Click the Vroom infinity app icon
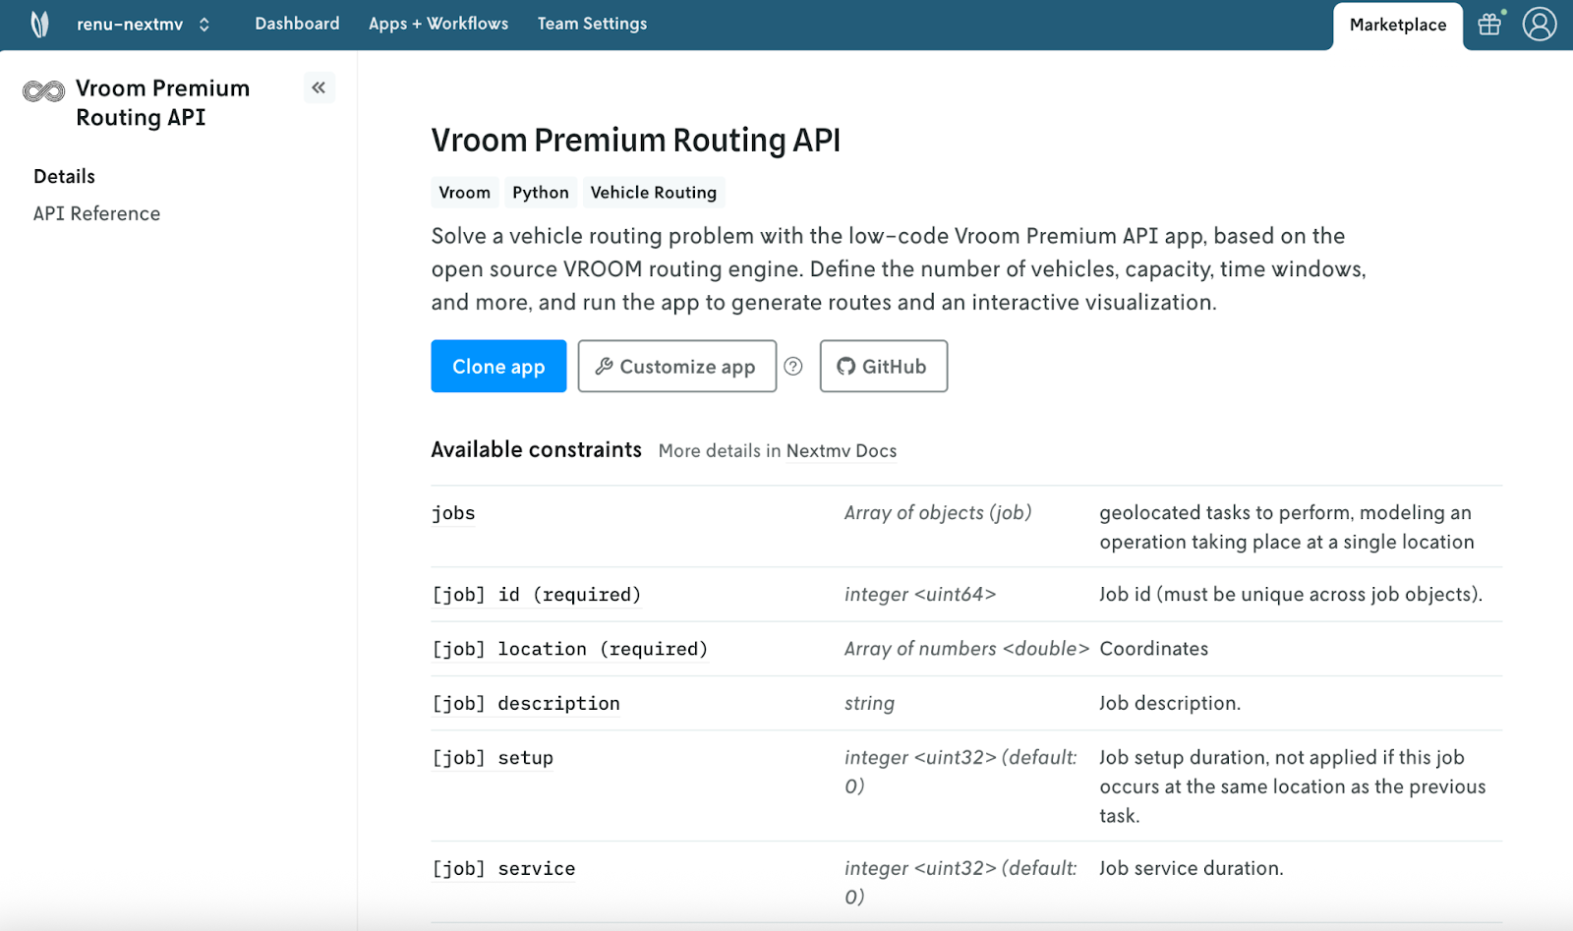The height and width of the screenshot is (931, 1573). [44, 92]
